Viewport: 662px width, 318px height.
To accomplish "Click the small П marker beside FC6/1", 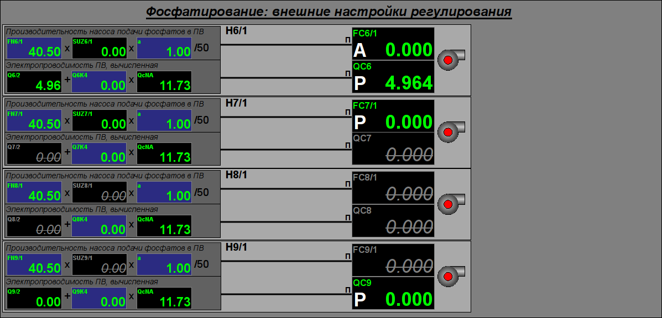I will tap(347, 39).
